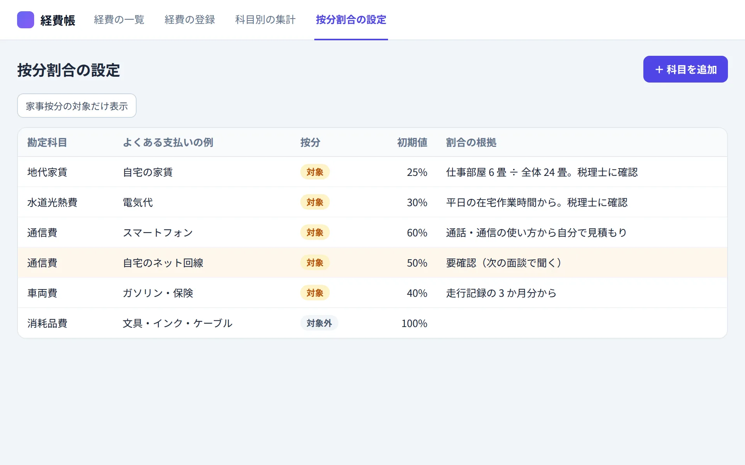This screenshot has width=745, height=465.
Task: Click the purple 経費帳 logo icon
Action: [26, 20]
